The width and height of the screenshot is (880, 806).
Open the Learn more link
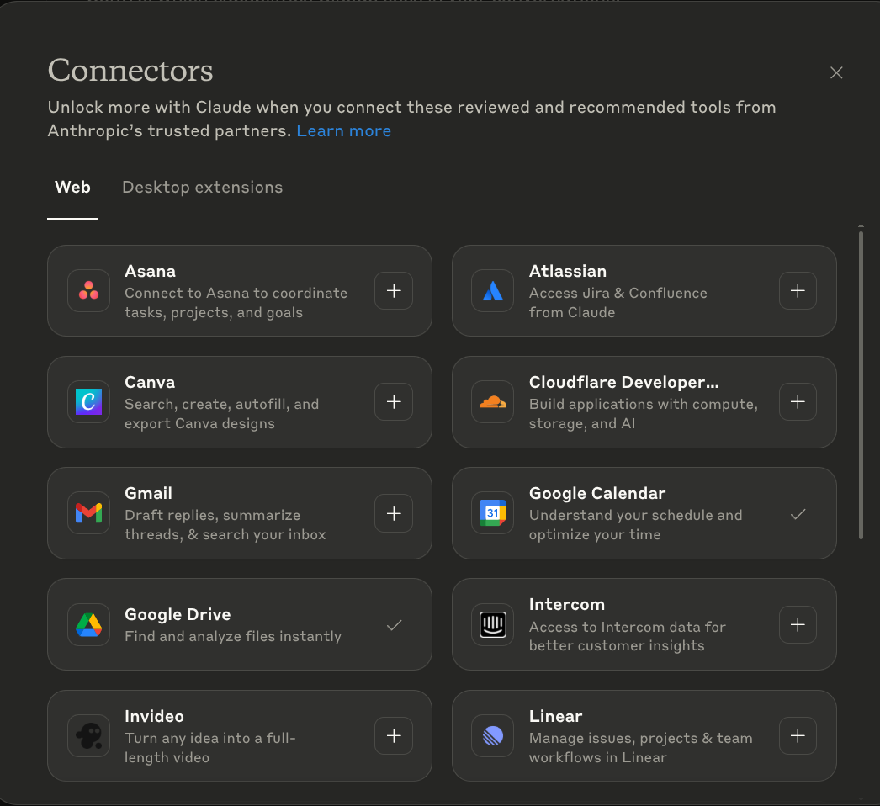[x=343, y=131]
